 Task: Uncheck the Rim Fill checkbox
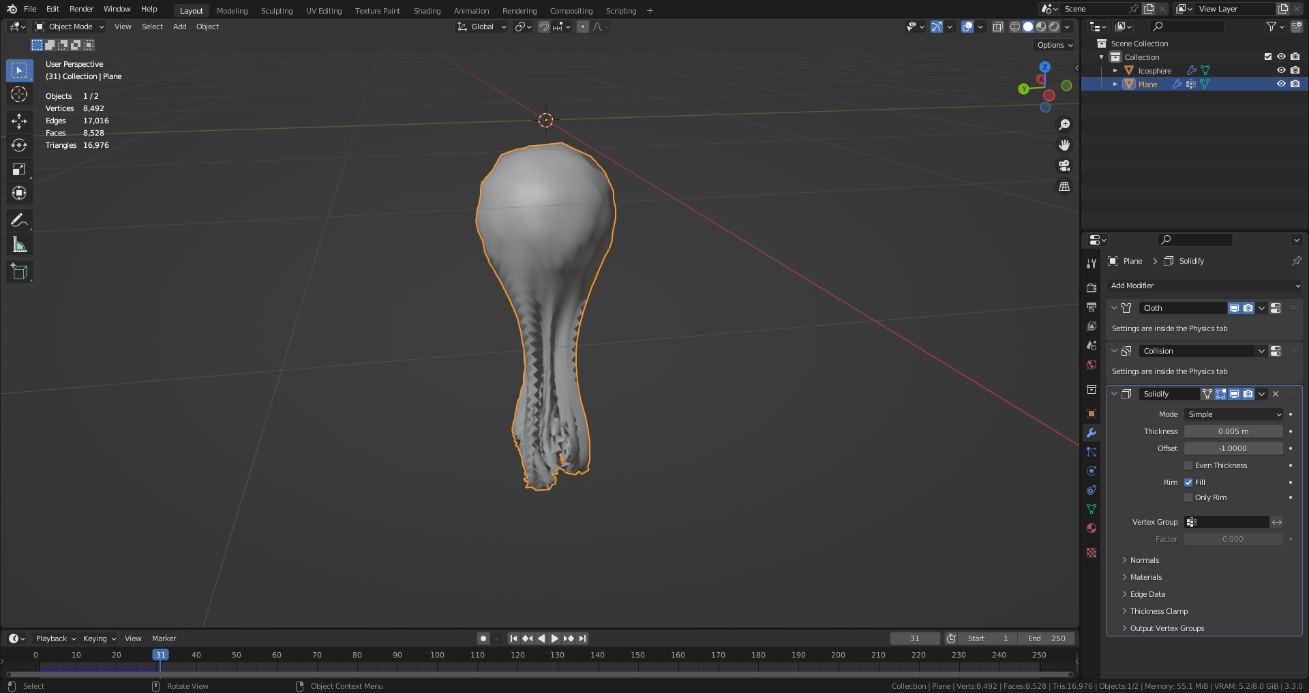click(1188, 482)
